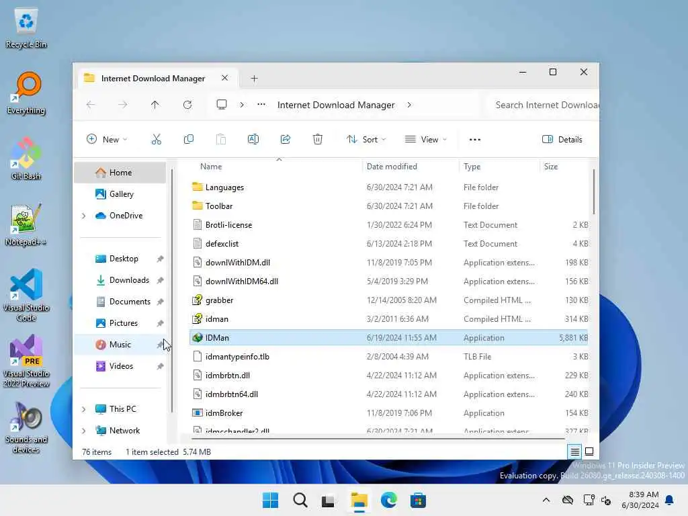Navigate forward with the forward arrow
The image size is (688, 516).
(123, 105)
